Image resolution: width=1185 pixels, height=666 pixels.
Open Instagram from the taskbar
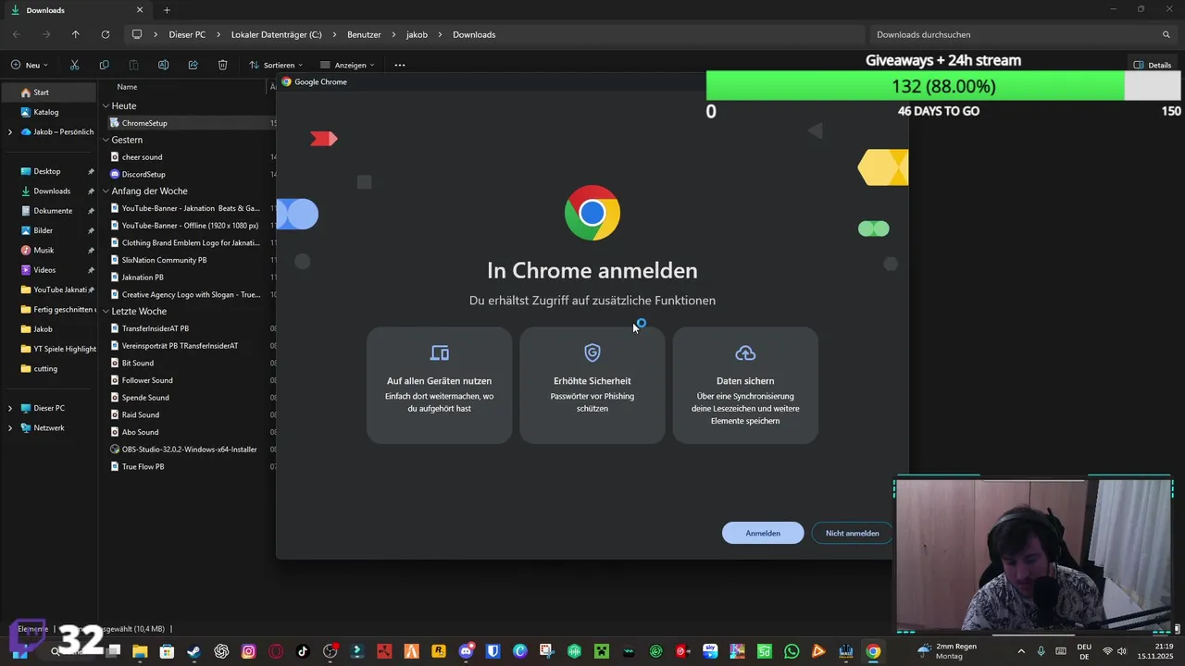pyautogui.click(x=248, y=651)
